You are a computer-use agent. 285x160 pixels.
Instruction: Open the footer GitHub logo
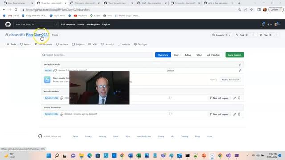coord(40,136)
